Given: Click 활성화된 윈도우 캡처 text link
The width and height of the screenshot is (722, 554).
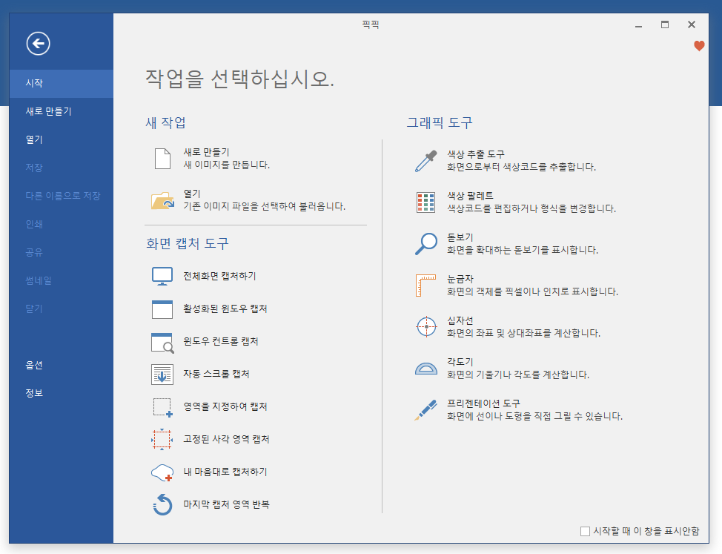Looking at the screenshot, I should point(225,309).
